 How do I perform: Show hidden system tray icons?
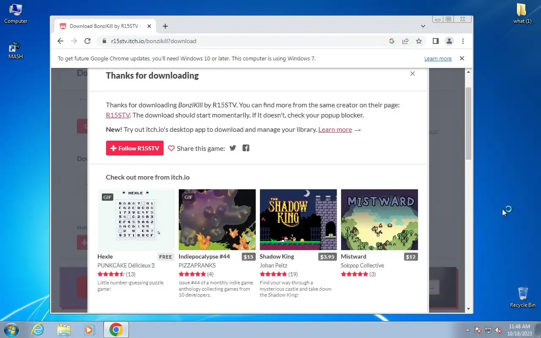467,330
